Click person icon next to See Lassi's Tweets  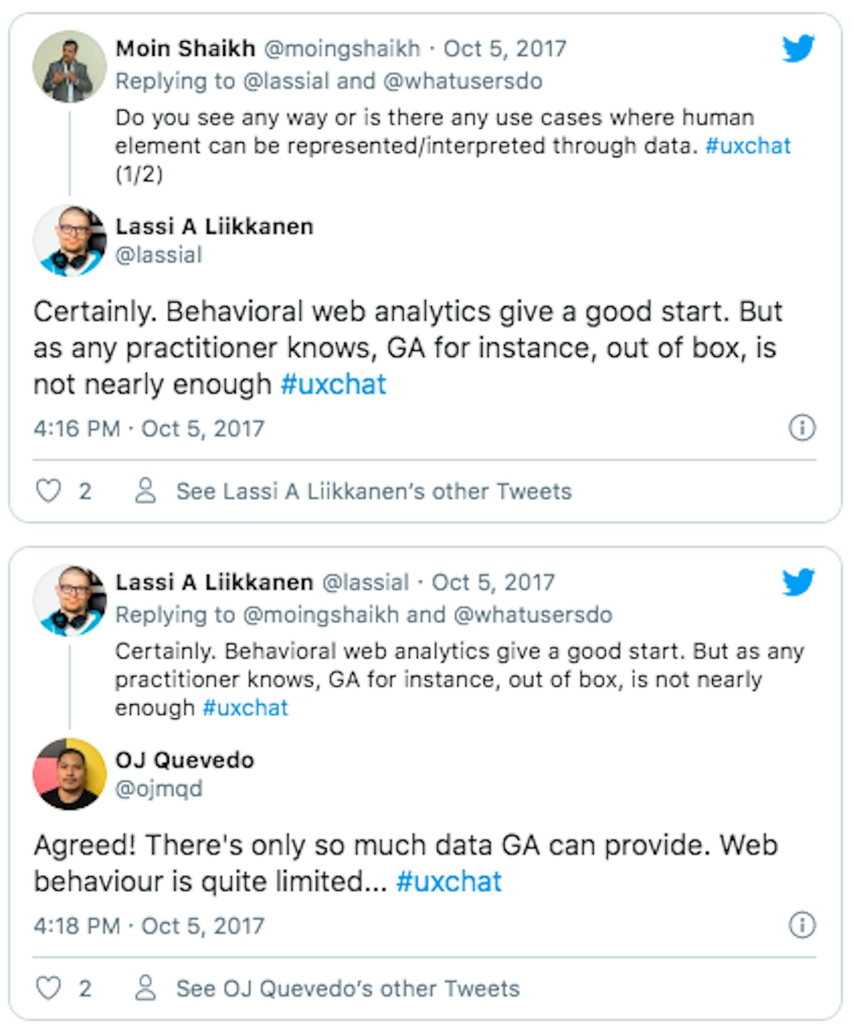(145, 491)
